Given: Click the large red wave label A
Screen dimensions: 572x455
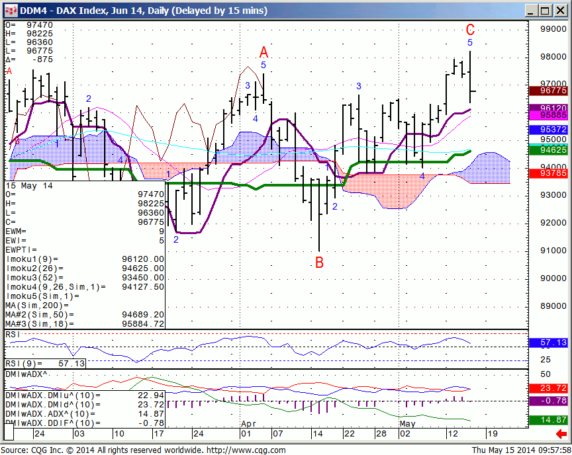Looking at the screenshot, I should tap(263, 52).
